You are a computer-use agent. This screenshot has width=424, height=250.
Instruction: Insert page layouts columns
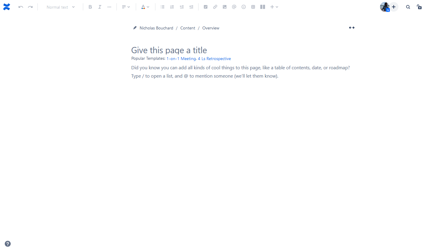pos(263,7)
